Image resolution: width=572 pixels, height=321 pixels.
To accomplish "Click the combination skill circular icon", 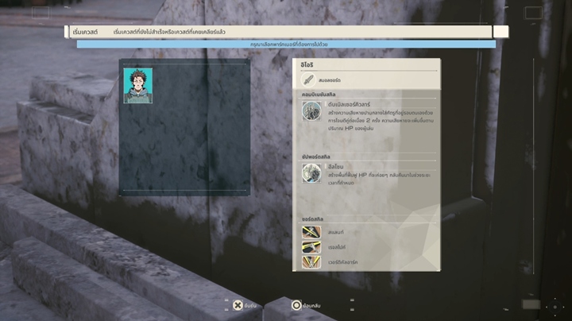I will pyautogui.click(x=311, y=110).
